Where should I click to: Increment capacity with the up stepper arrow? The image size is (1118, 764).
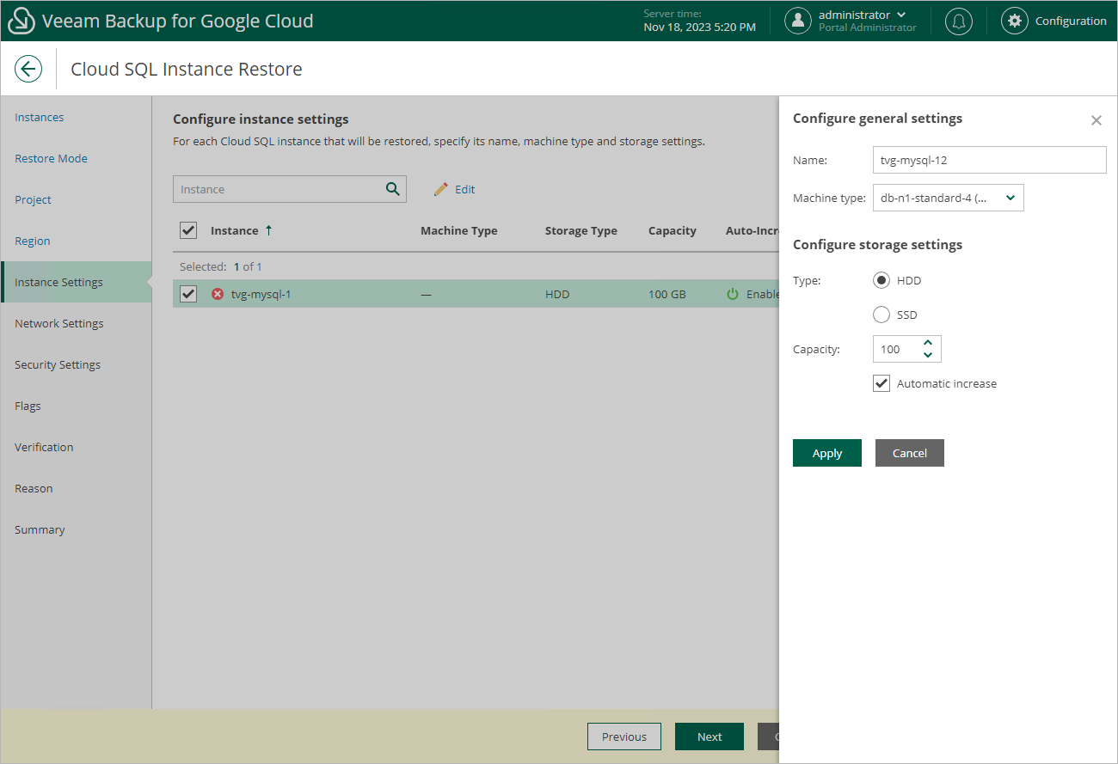928,344
